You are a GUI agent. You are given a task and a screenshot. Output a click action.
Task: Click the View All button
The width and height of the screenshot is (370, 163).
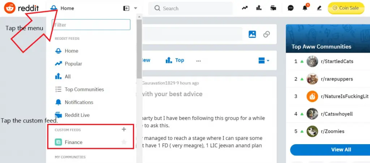pyautogui.click(x=341, y=150)
